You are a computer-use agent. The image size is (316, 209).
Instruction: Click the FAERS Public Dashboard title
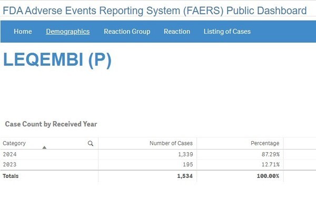coord(154,11)
